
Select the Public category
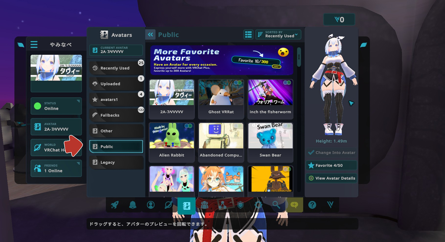(116, 146)
